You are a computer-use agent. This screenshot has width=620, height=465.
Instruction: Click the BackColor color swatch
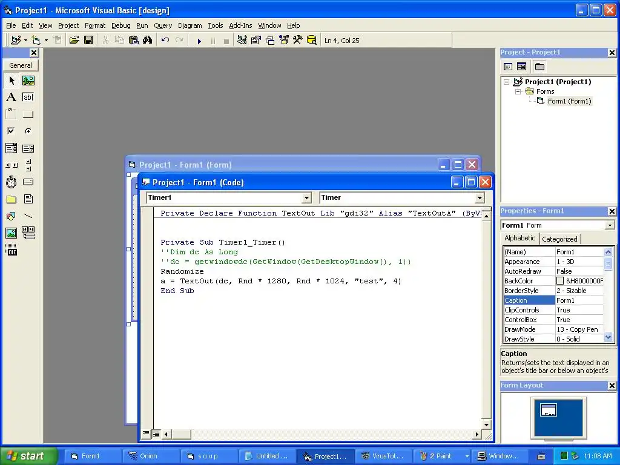pyautogui.click(x=560, y=281)
